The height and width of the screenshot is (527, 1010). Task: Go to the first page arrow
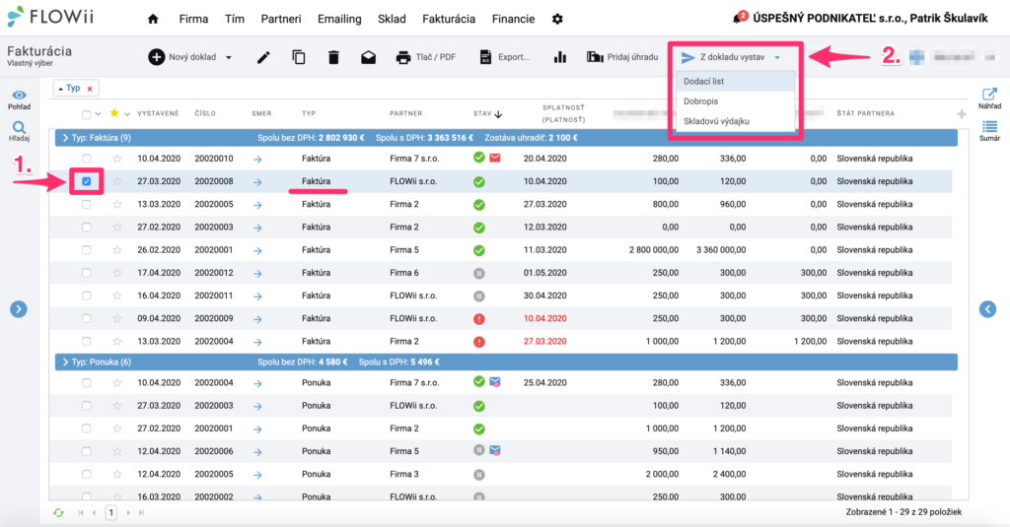click(81, 513)
